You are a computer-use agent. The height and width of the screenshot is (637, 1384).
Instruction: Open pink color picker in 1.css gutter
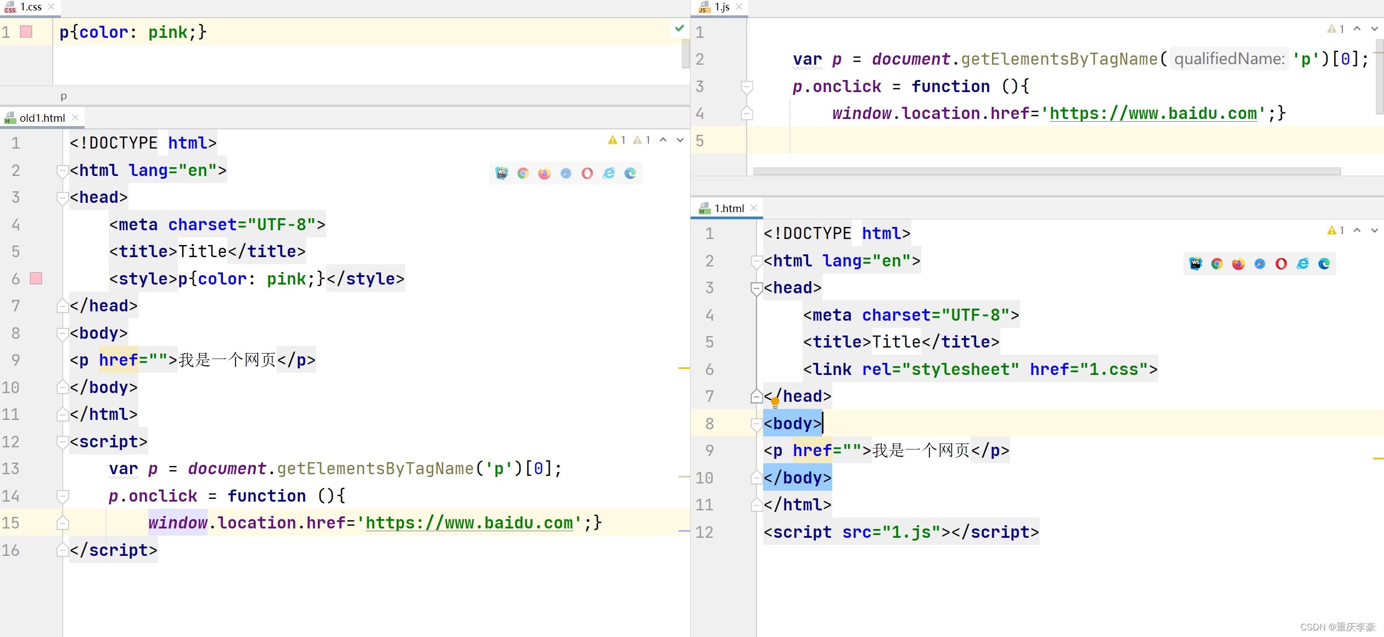(26, 32)
